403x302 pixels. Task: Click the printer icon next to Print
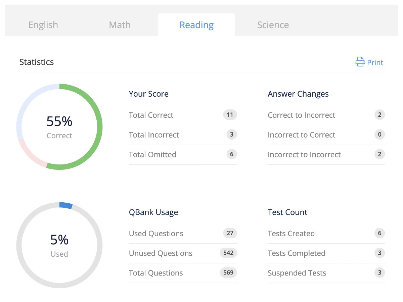pyautogui.click(x=360, y=62)
